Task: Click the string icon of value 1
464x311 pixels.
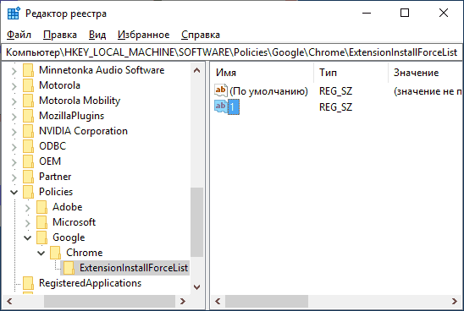Action: point(221,106)
